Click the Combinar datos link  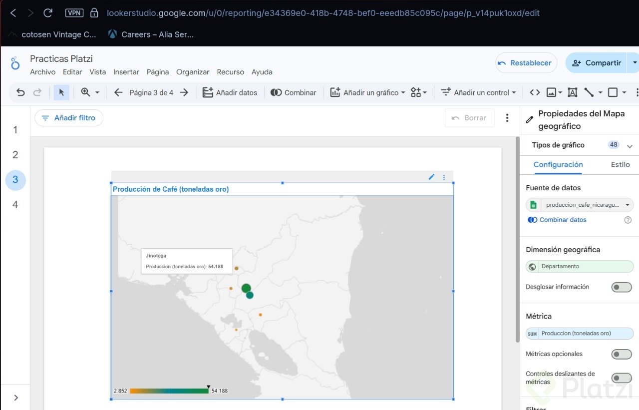[563, 220]
